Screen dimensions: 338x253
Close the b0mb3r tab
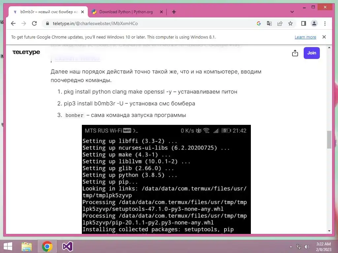point(82,12)
